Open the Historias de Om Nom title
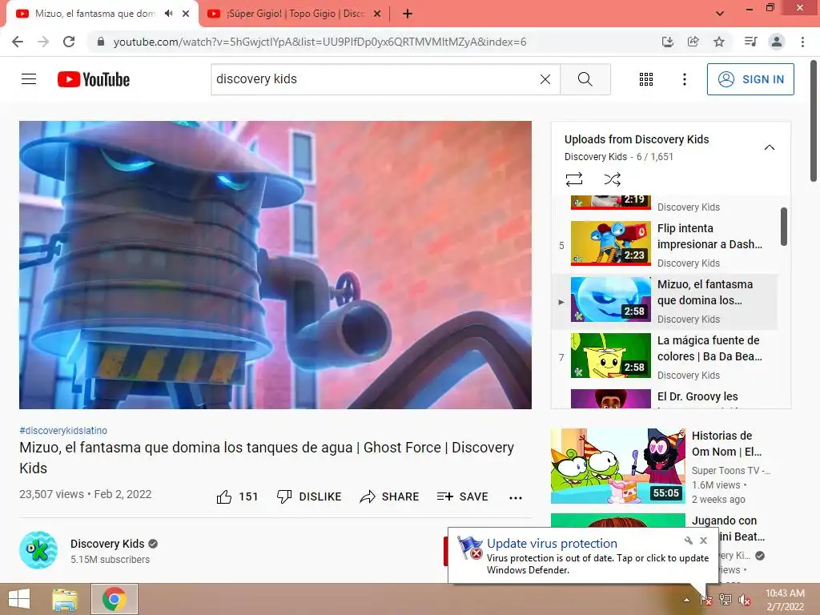820x615 pixels. 726,444
